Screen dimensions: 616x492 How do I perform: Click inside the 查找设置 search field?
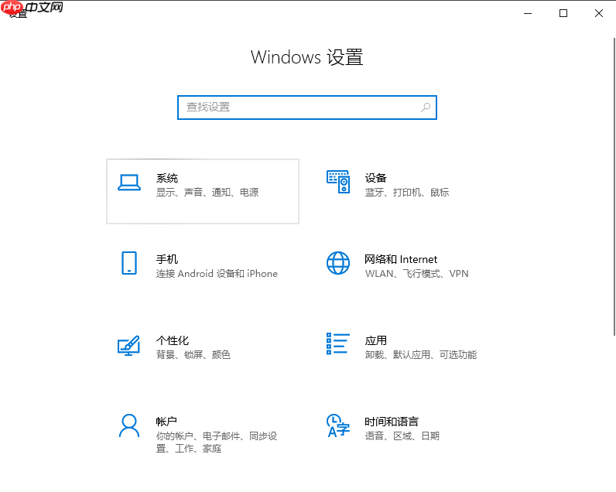pyautogui.click(x=306, y=108)
